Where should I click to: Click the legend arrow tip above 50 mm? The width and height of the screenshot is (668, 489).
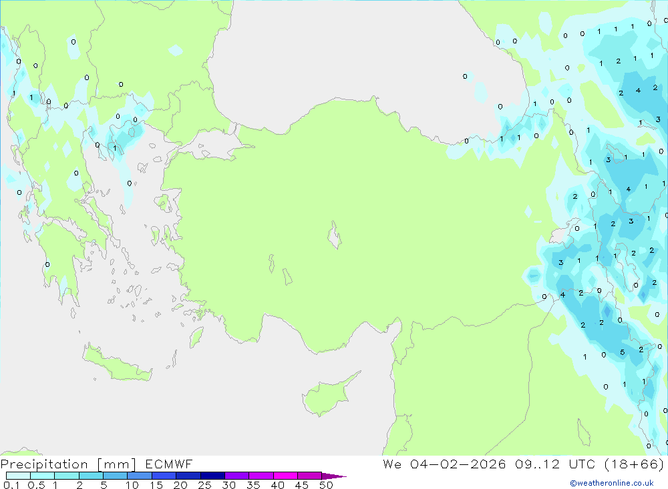click(x=334, y=476)
